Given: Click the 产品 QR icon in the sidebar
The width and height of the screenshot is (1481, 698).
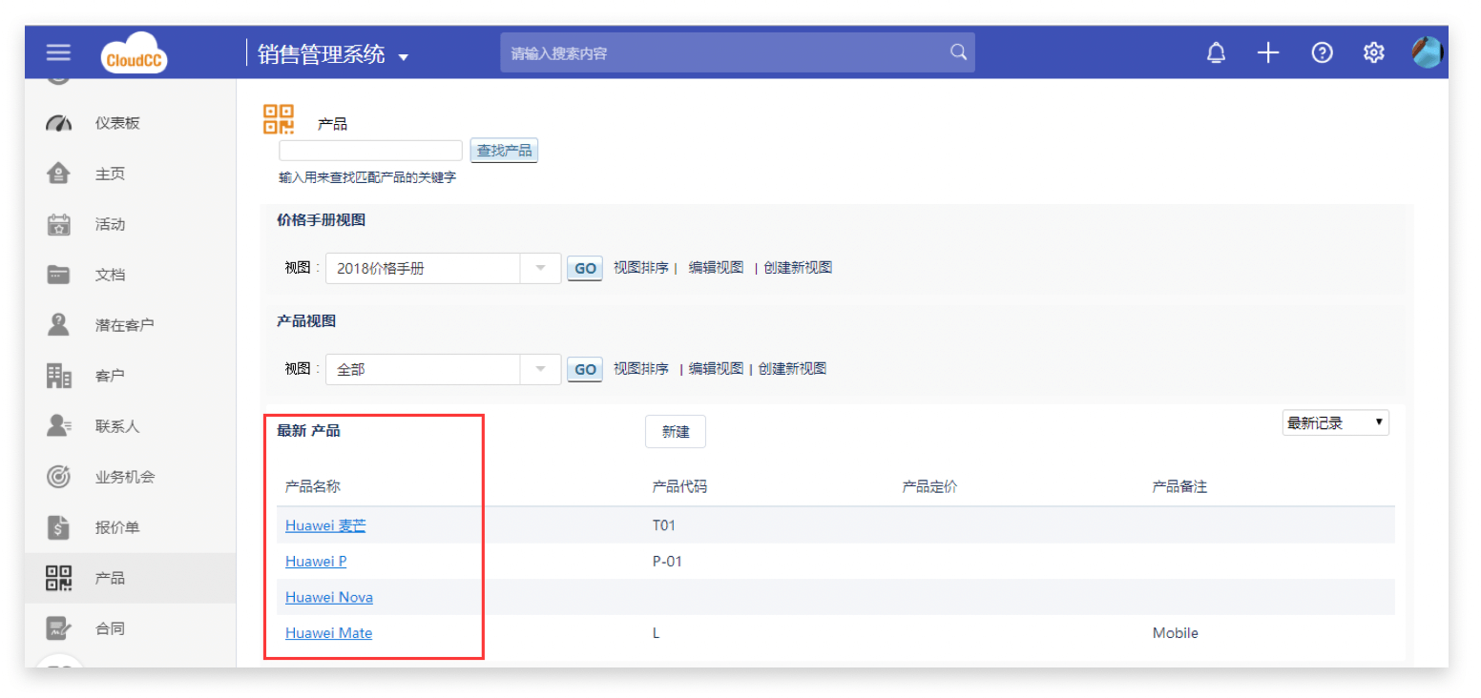Looking at the screenshot, I should (59, 578).
